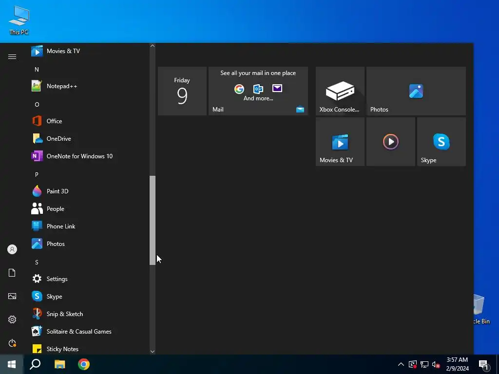Open the user account icon in Start rail
The width and height of the screenshot is (499, 374).
click(x=12, y=249)
